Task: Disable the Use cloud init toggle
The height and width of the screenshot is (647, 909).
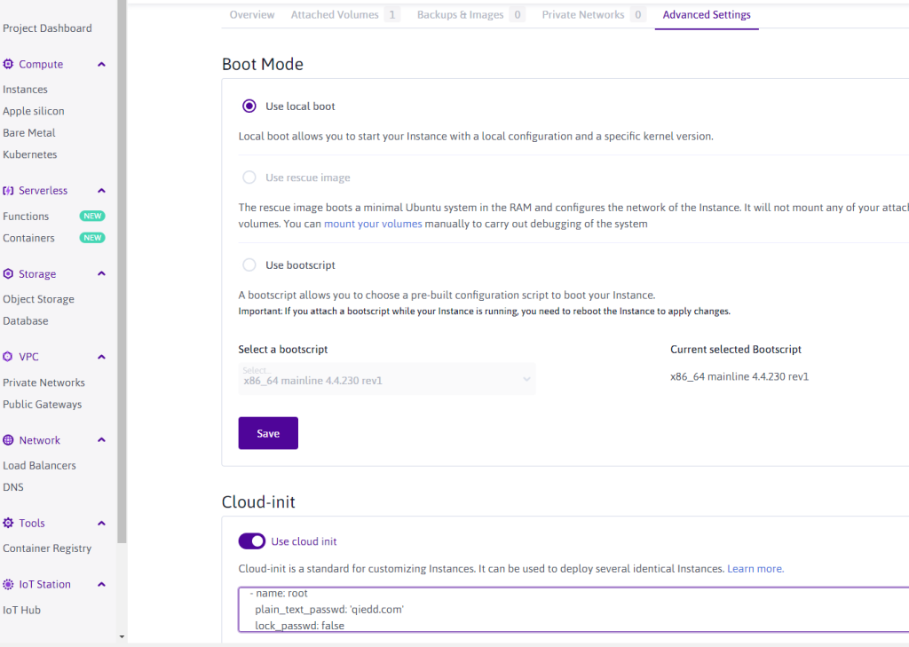Action: (251, 540)
